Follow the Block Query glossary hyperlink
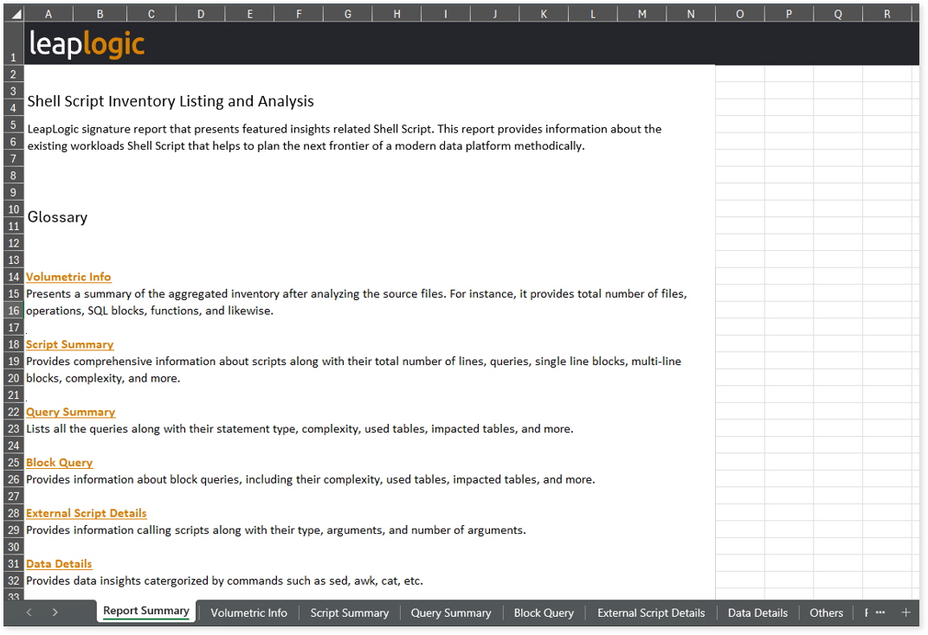Viewport: 928px width, 635px height. pyautogui.click(x=59, y=463)
